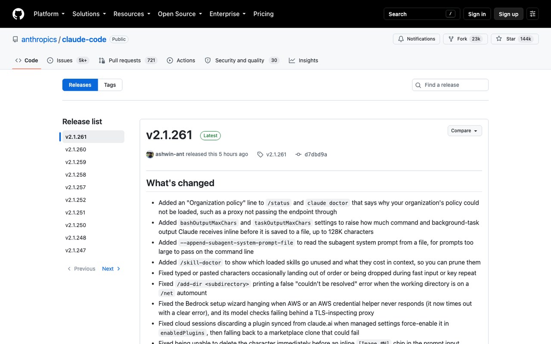
Task: Select v2.1.261 in the release list
Action: click(93, 137)
